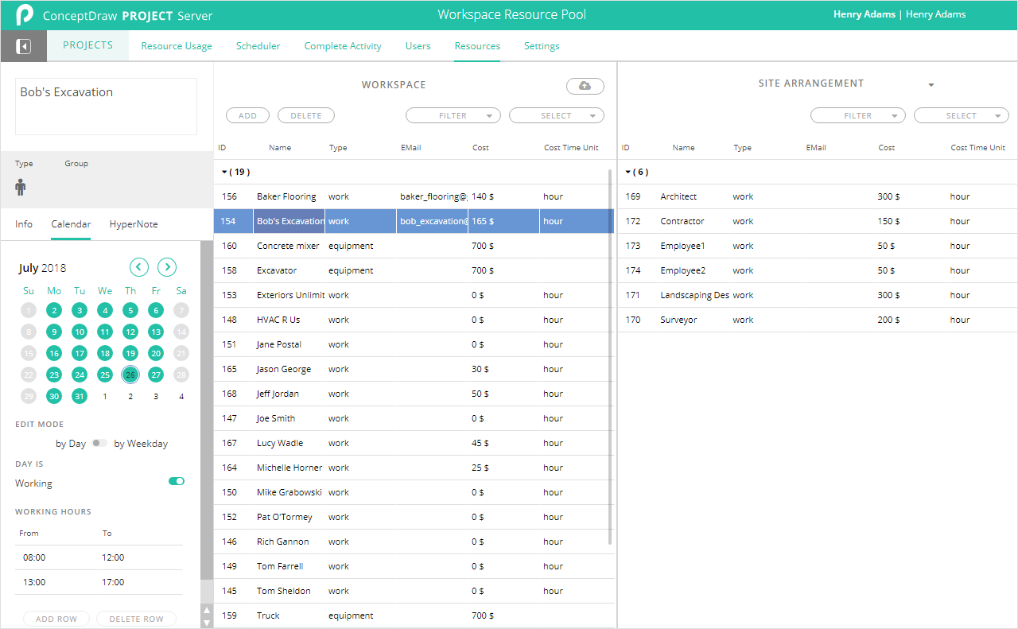1018x629 pixels.
Task: Select the Architect resource in Site Arrangement
Action: pos(818,196)
